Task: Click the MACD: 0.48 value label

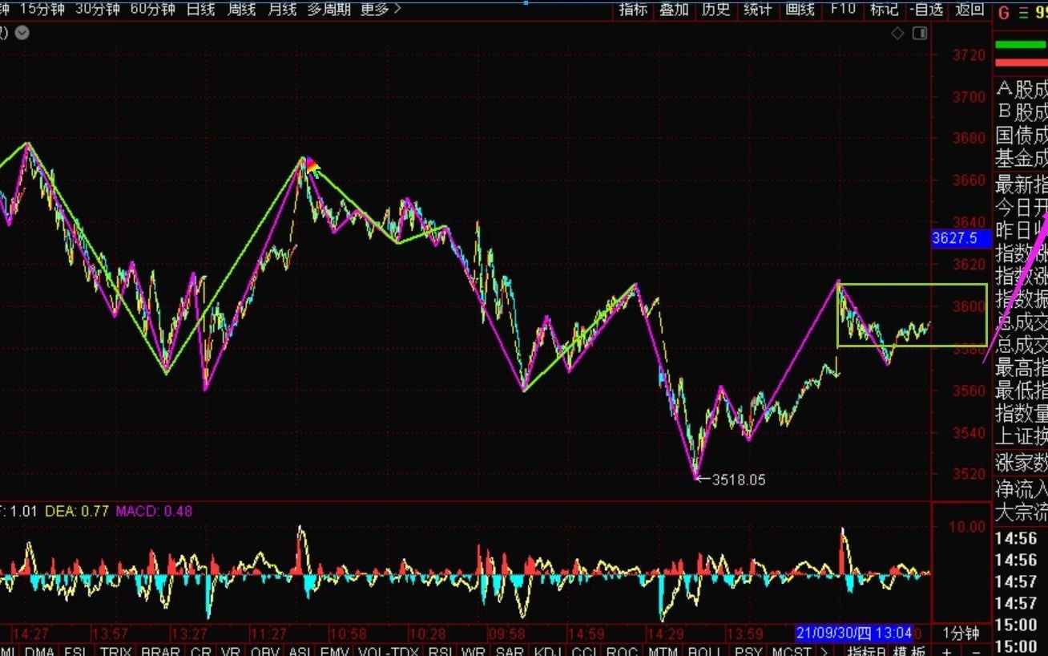Action: [x=154, y=511]
